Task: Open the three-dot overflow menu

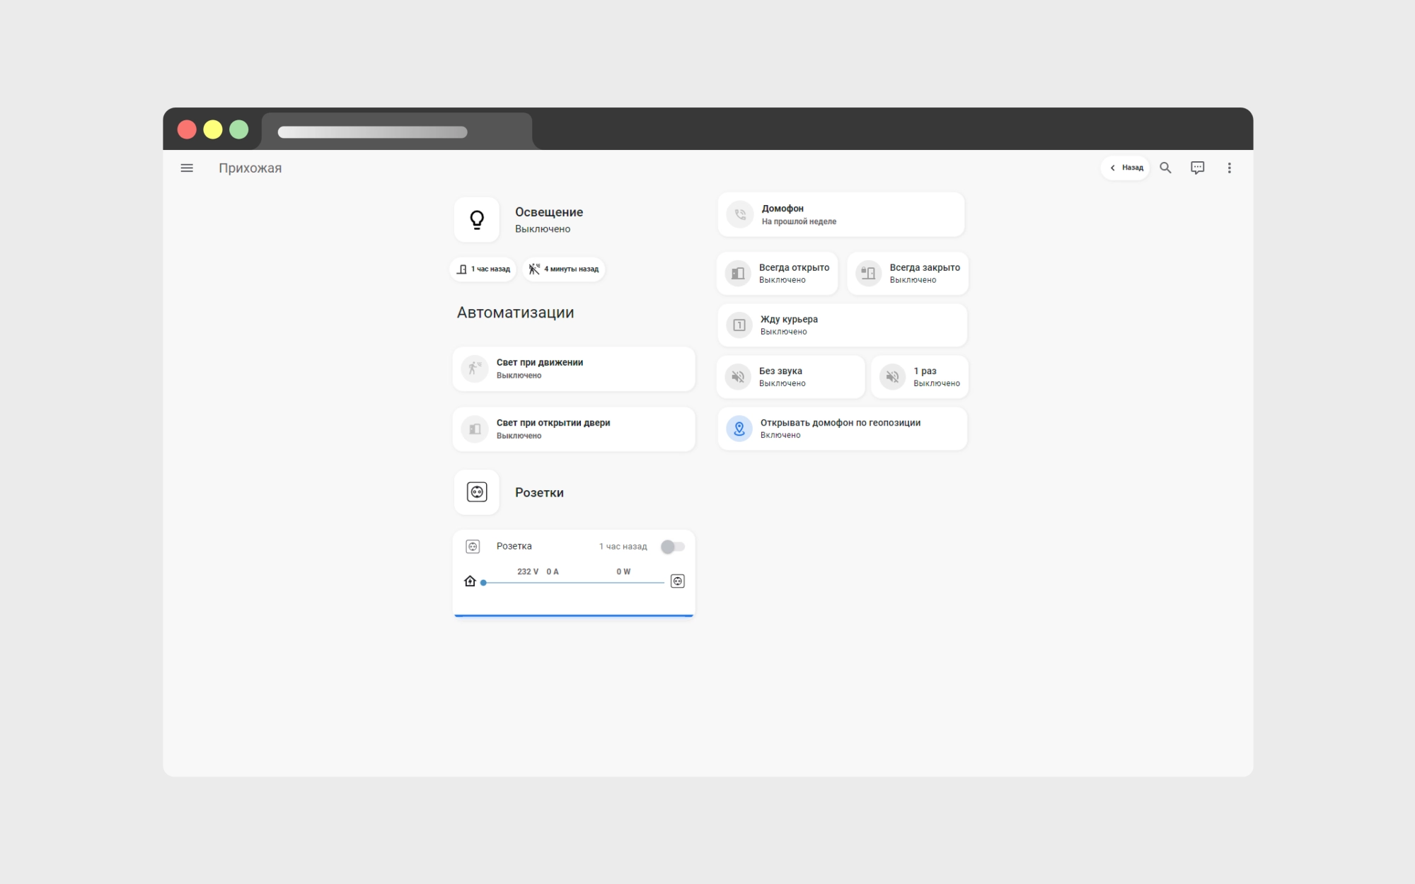Action: (x=1229, y=168)
